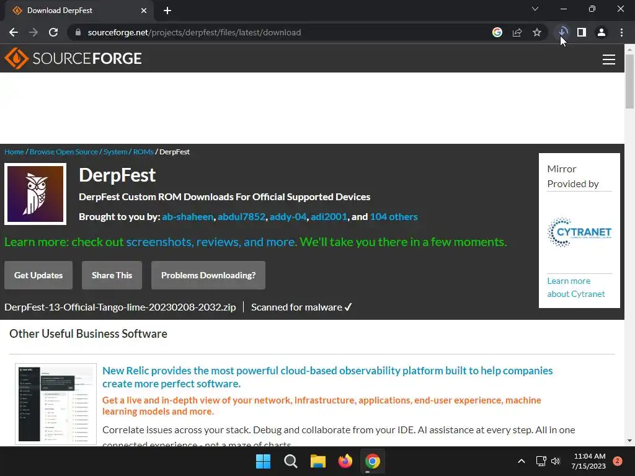
Task: Click Other Useful Business Software heading
Action: point(88,334)
